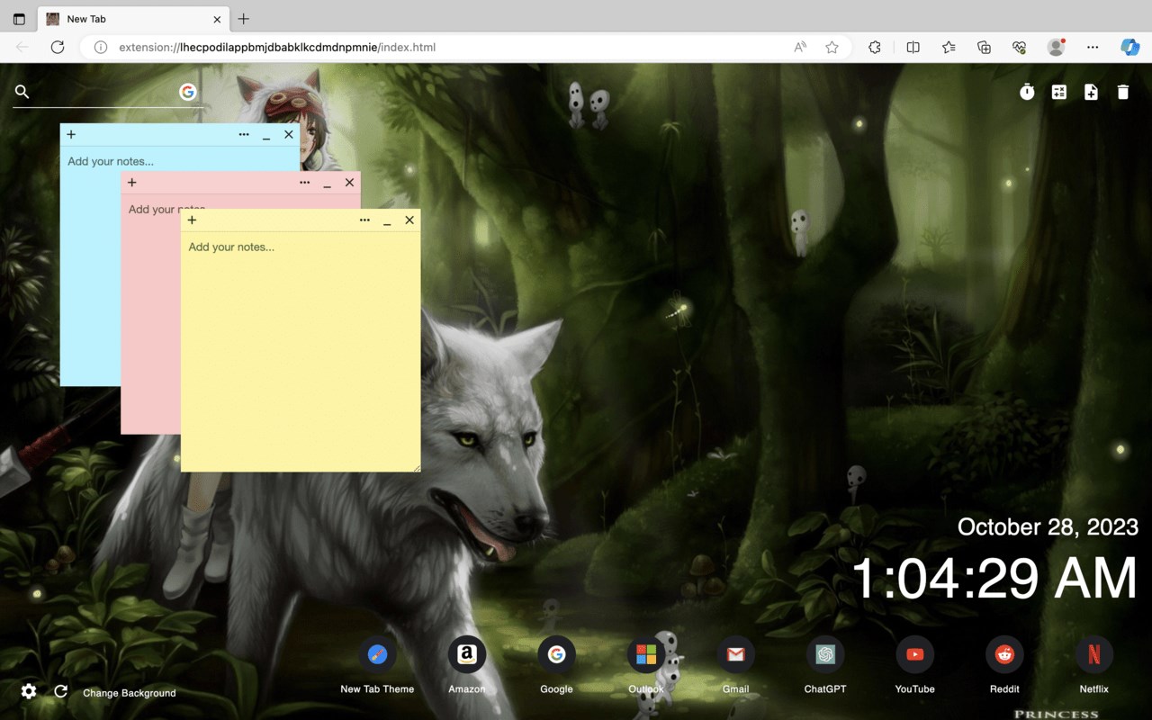The image size is (1152, 720).
Task: Select the New Tab browser tab
Action: pos(132,19)
